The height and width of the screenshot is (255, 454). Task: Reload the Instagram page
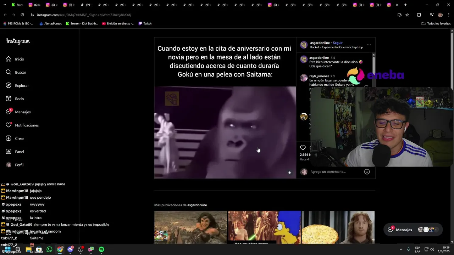point(22,15)
